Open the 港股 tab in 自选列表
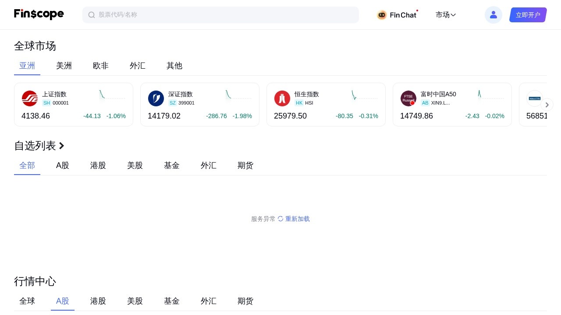 click(x=98, y=165)
